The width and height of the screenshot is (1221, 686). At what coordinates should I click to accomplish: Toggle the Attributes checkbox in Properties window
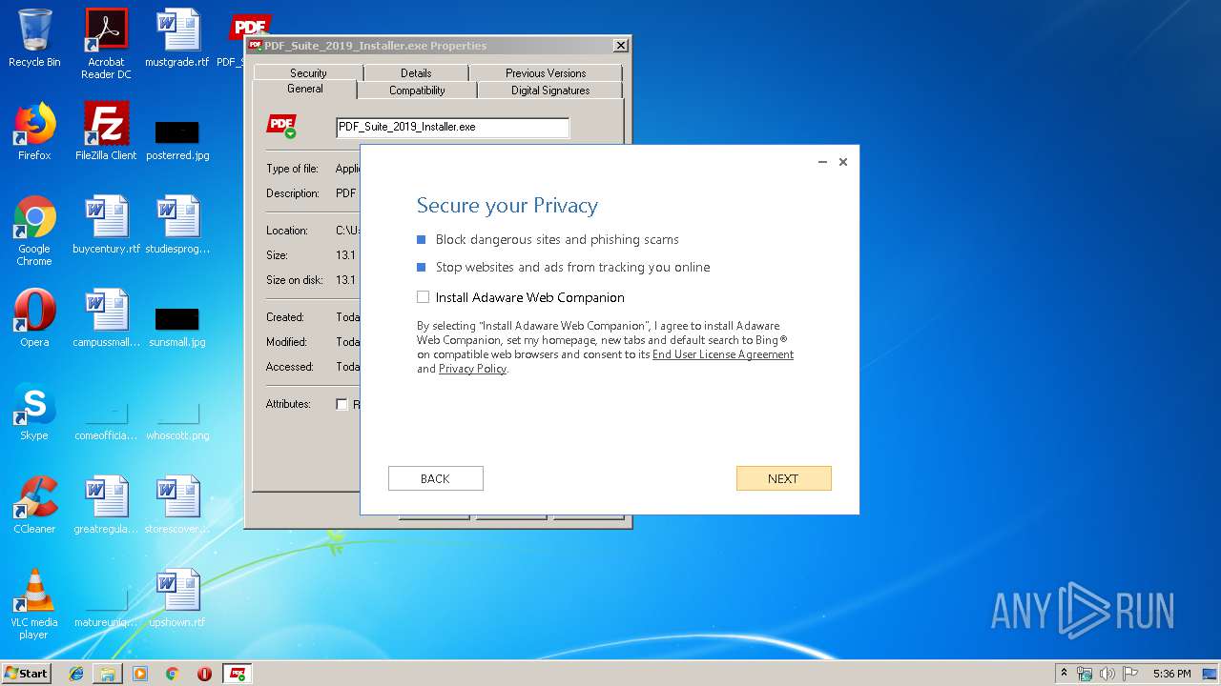coord(341,404)
